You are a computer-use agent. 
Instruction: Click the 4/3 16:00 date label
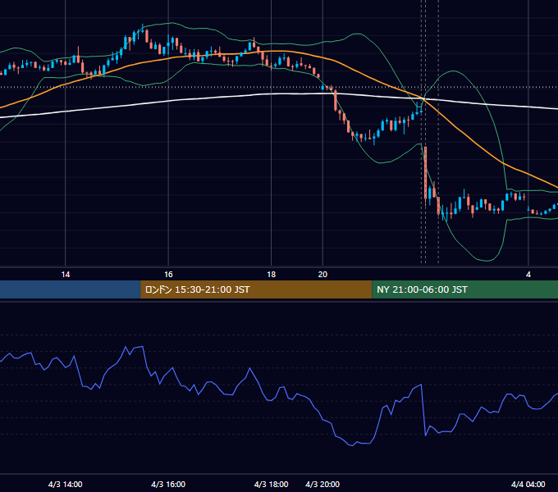coord(168,484)
